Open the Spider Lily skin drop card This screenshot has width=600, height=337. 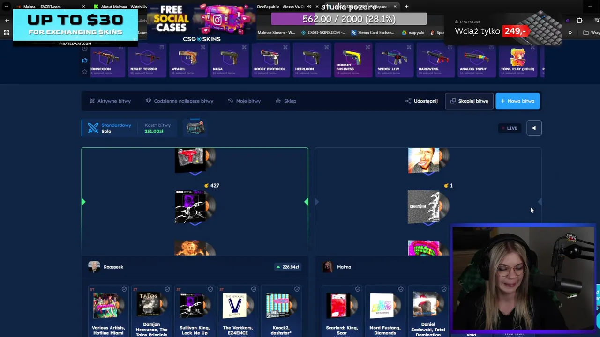click(x=394, y=60)
